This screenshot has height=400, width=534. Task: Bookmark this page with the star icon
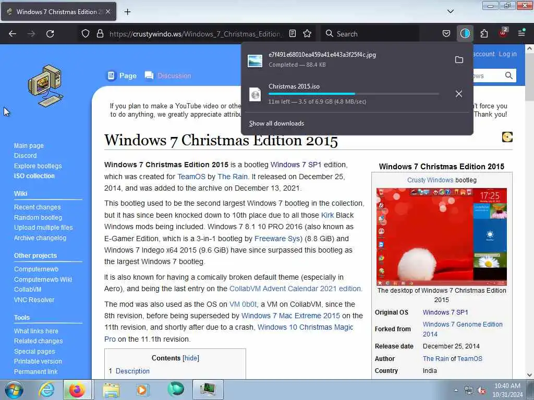[307, 34]
